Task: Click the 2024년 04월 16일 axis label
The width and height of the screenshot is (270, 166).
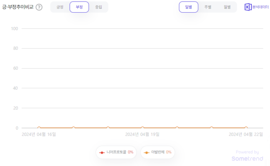Action: pos(39,134)
